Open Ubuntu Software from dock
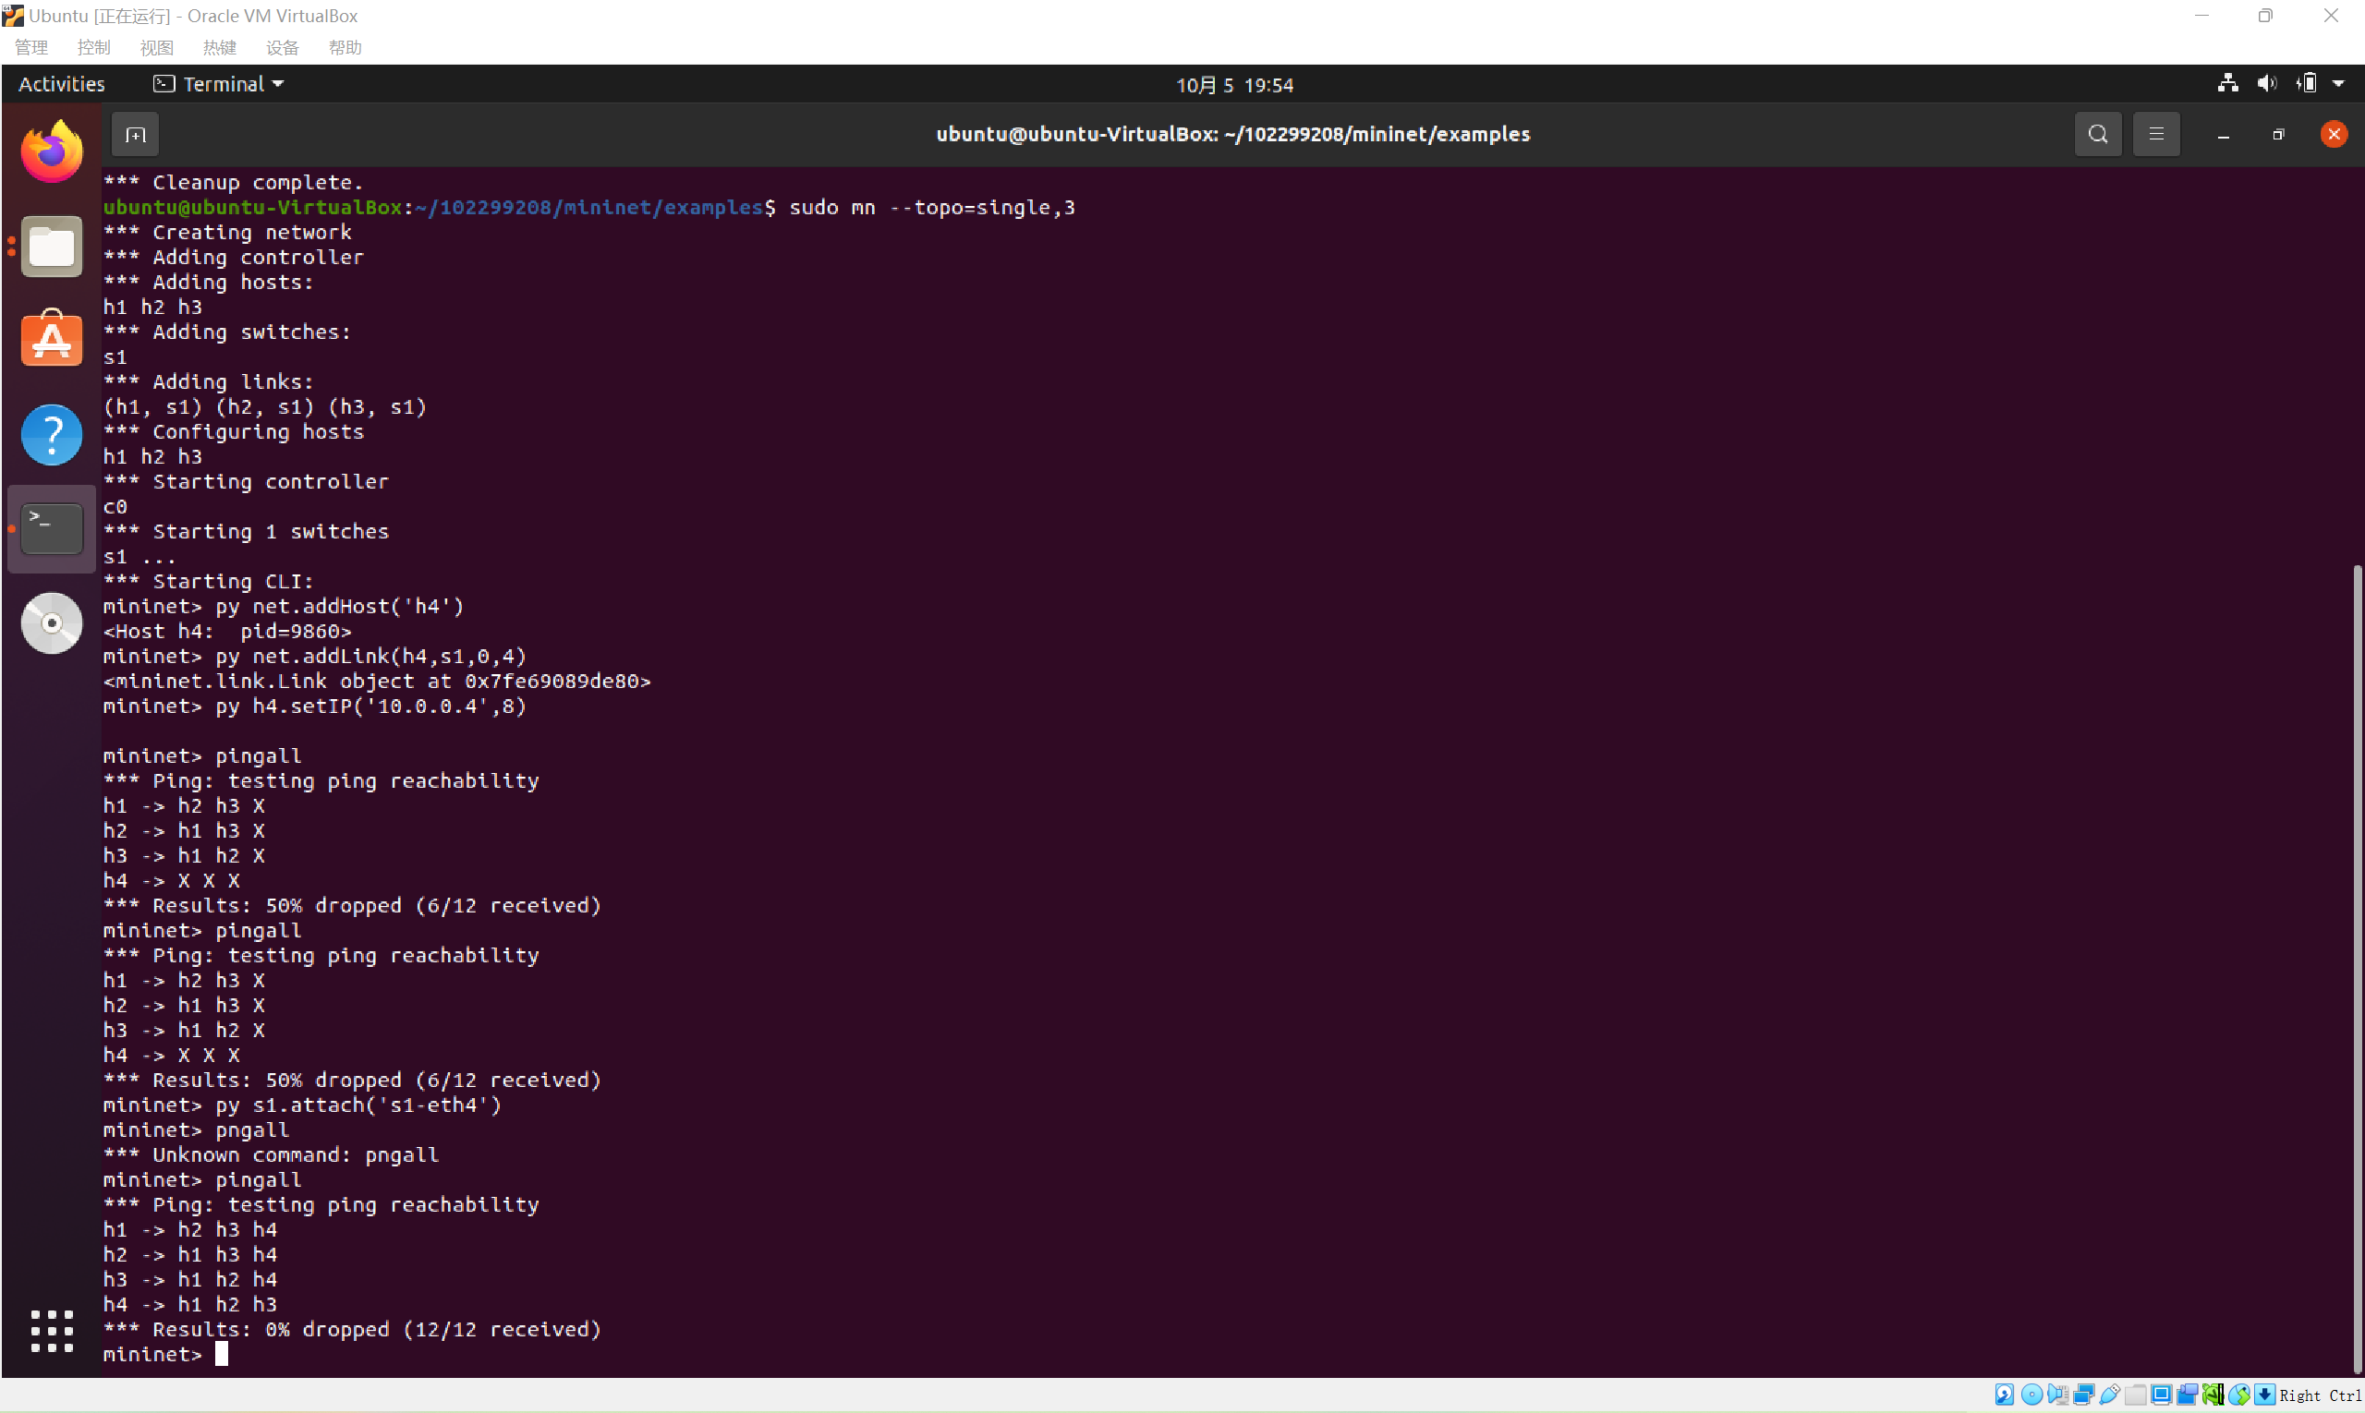This screenshot has height=1413, width=2365. pyautogui.click(x=52, y=340)
